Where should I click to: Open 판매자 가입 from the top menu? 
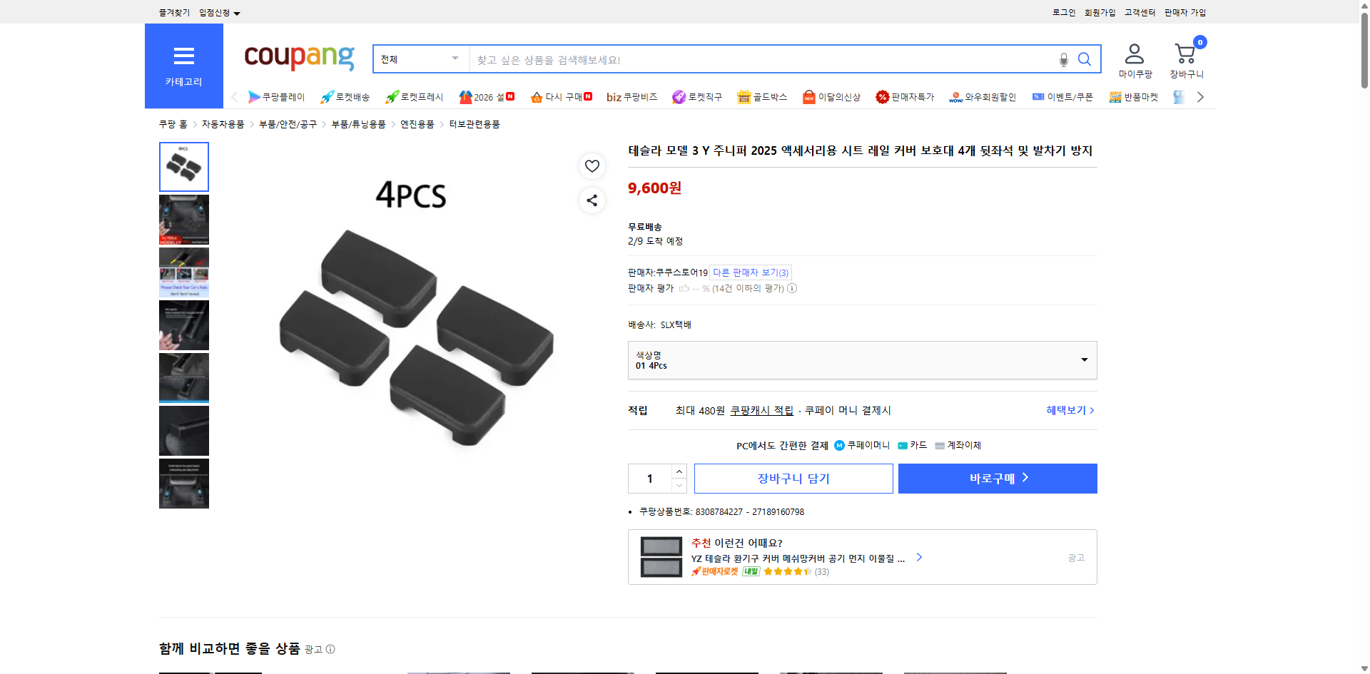(1184, 12)
